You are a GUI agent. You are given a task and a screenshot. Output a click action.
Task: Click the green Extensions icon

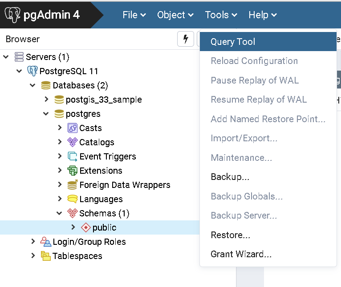pos(73,171)
